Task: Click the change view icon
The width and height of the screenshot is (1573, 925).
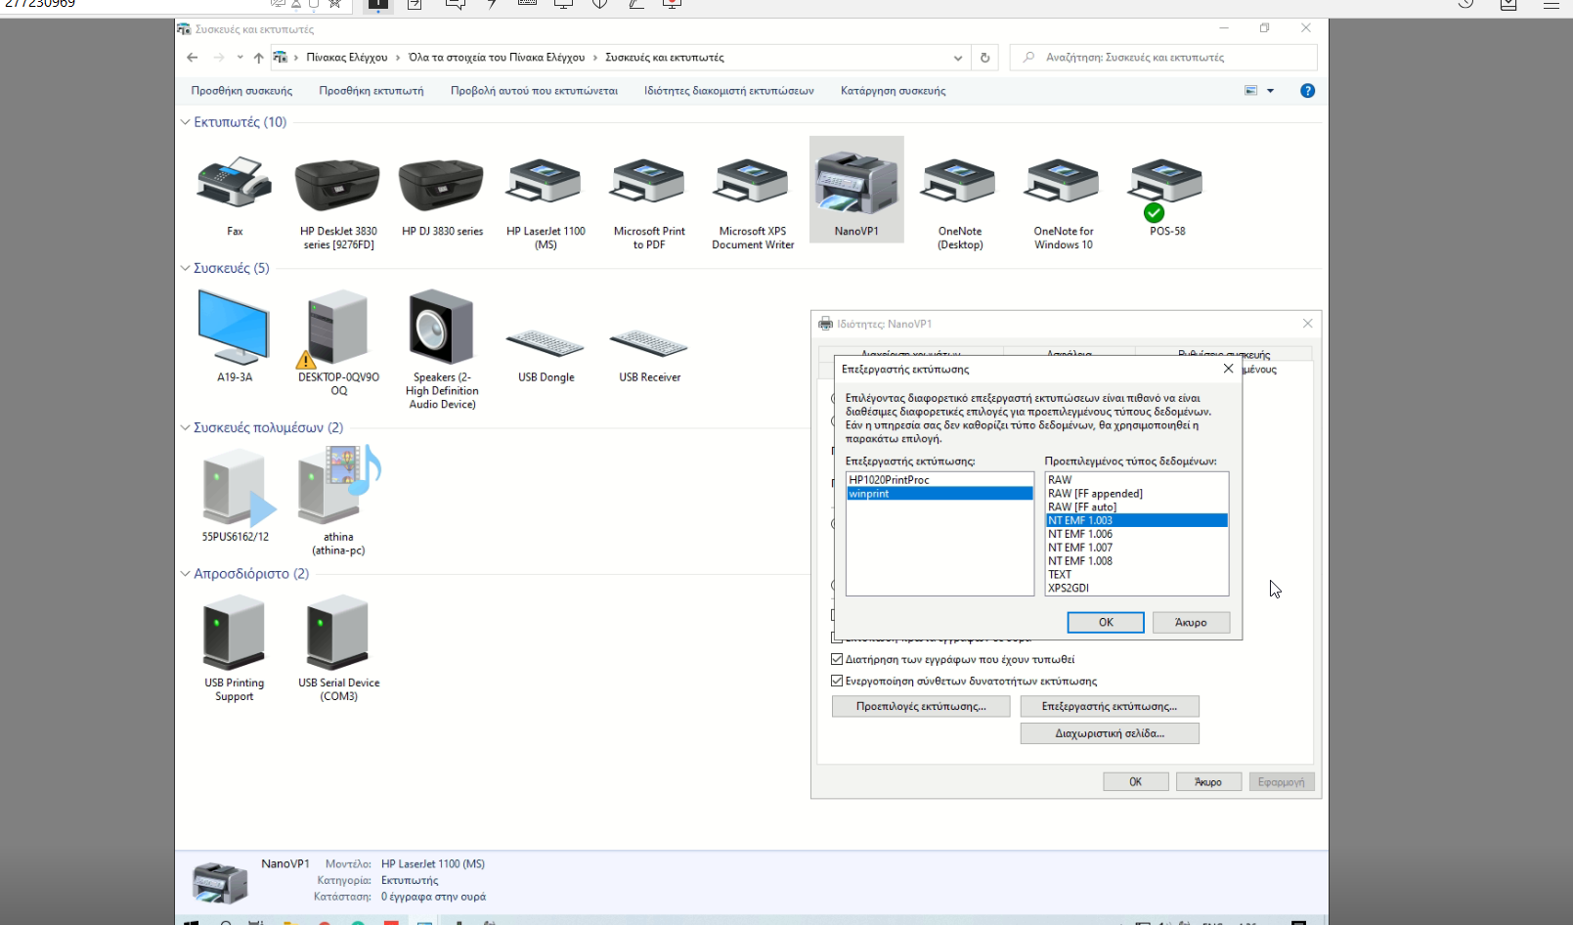Action: 1250,91
